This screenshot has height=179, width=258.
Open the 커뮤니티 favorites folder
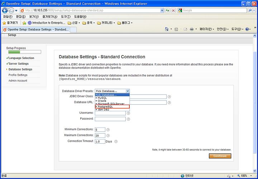106,23
